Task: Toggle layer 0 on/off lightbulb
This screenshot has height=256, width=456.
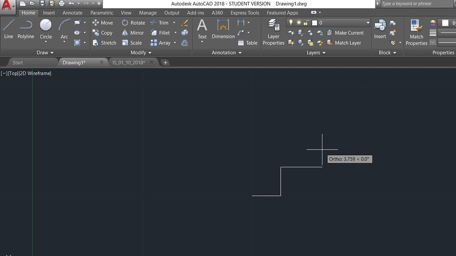Action: [x=291, y=23]
